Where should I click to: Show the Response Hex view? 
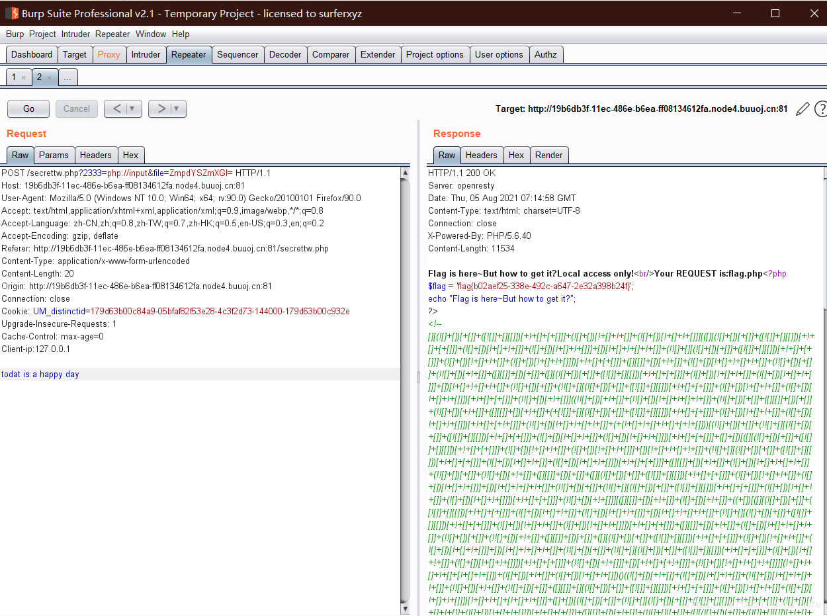517,155
